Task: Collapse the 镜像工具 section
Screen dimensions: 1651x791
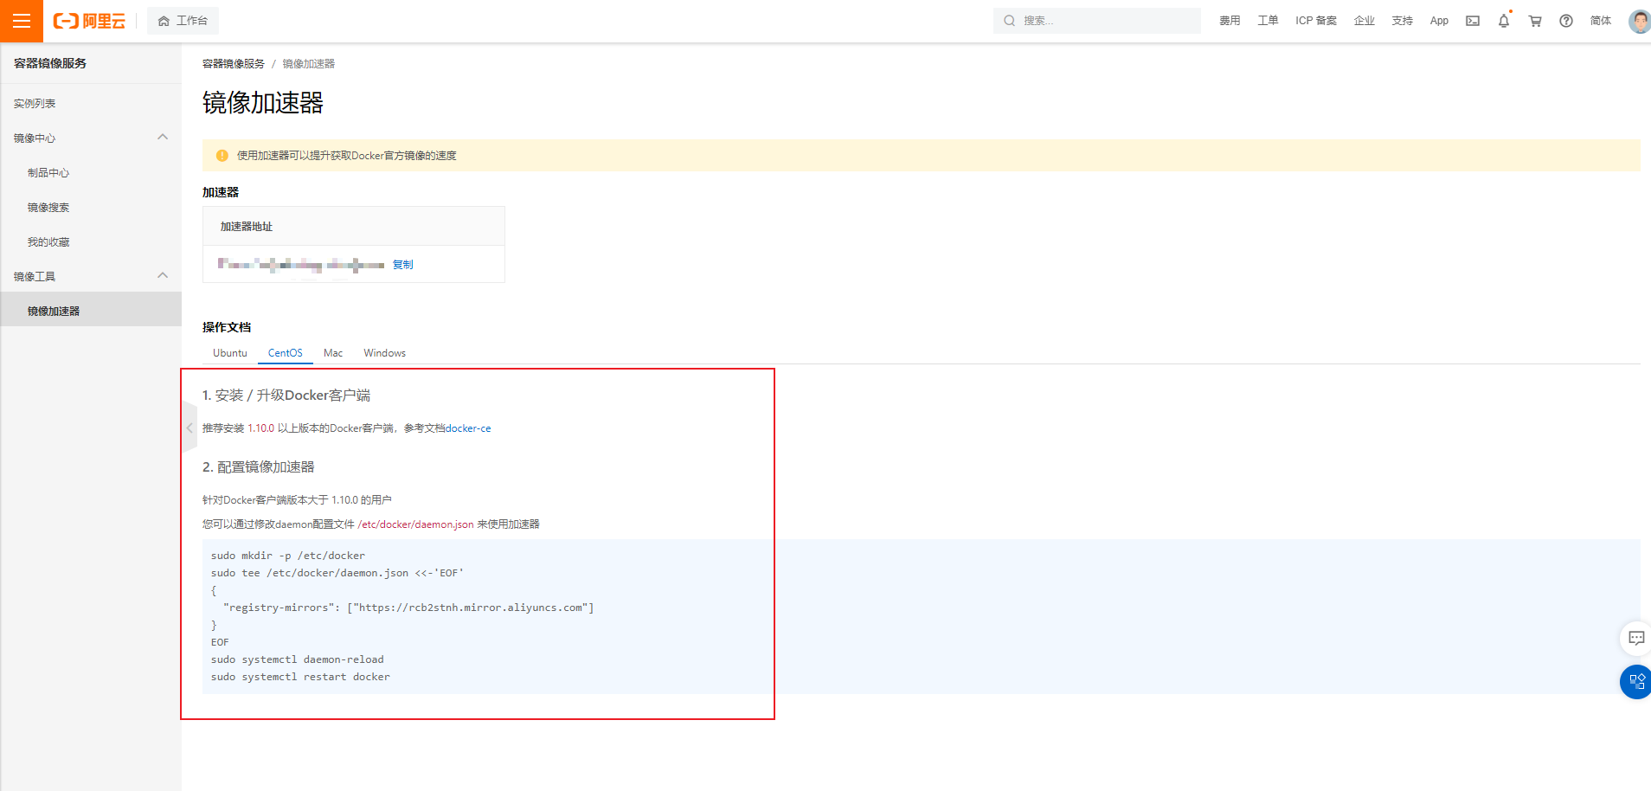Action: point(163,276)
